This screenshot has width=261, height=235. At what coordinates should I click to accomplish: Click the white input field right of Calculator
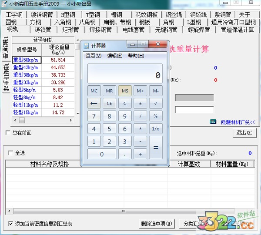click(194, 110)
